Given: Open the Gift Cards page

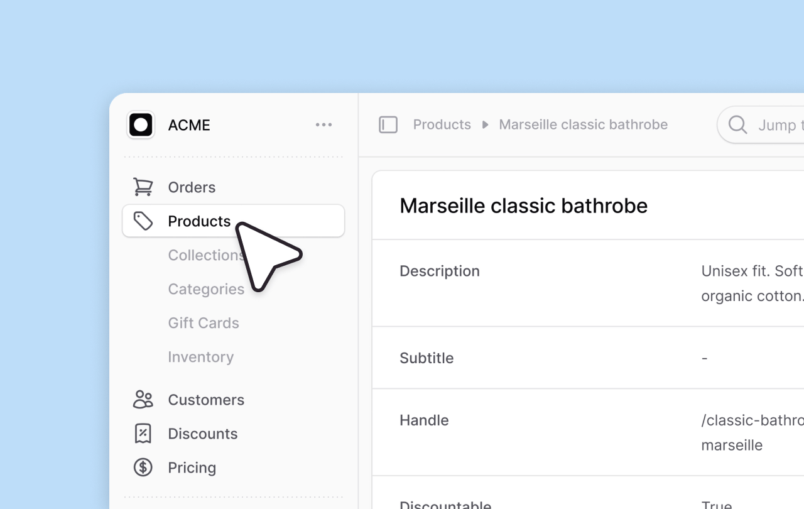Looking at the screenshot, I should [204, 322].
